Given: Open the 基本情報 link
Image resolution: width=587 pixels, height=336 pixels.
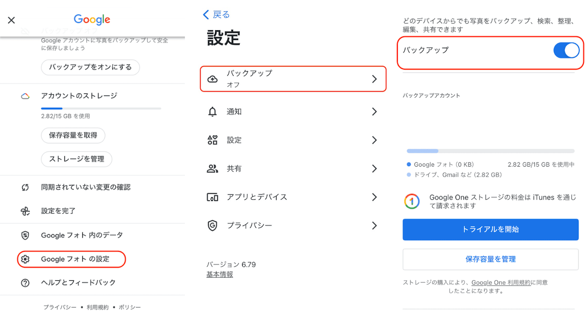Looking at the screenshot, I should point(220,275).
